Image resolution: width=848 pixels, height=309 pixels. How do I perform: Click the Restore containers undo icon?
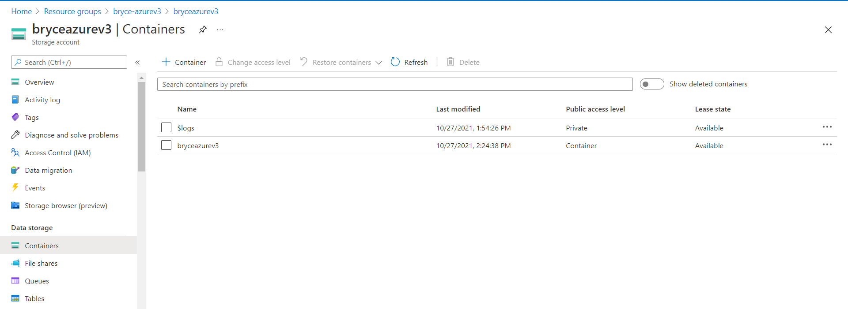[x=303, y=62]
